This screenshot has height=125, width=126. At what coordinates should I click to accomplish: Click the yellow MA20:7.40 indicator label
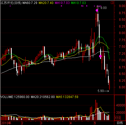46,3
